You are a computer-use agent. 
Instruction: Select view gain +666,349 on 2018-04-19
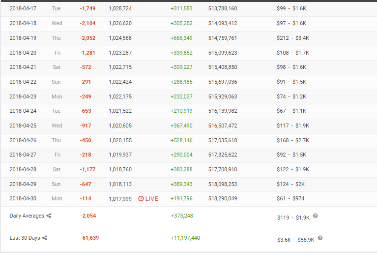(181, 38)
